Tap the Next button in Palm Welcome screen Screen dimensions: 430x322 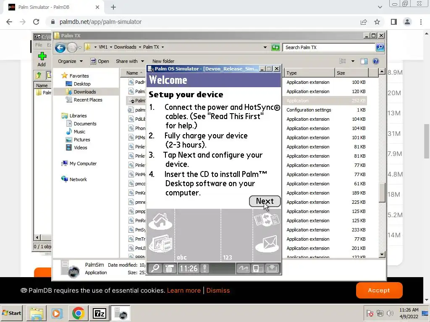click(x=265, y=201)
